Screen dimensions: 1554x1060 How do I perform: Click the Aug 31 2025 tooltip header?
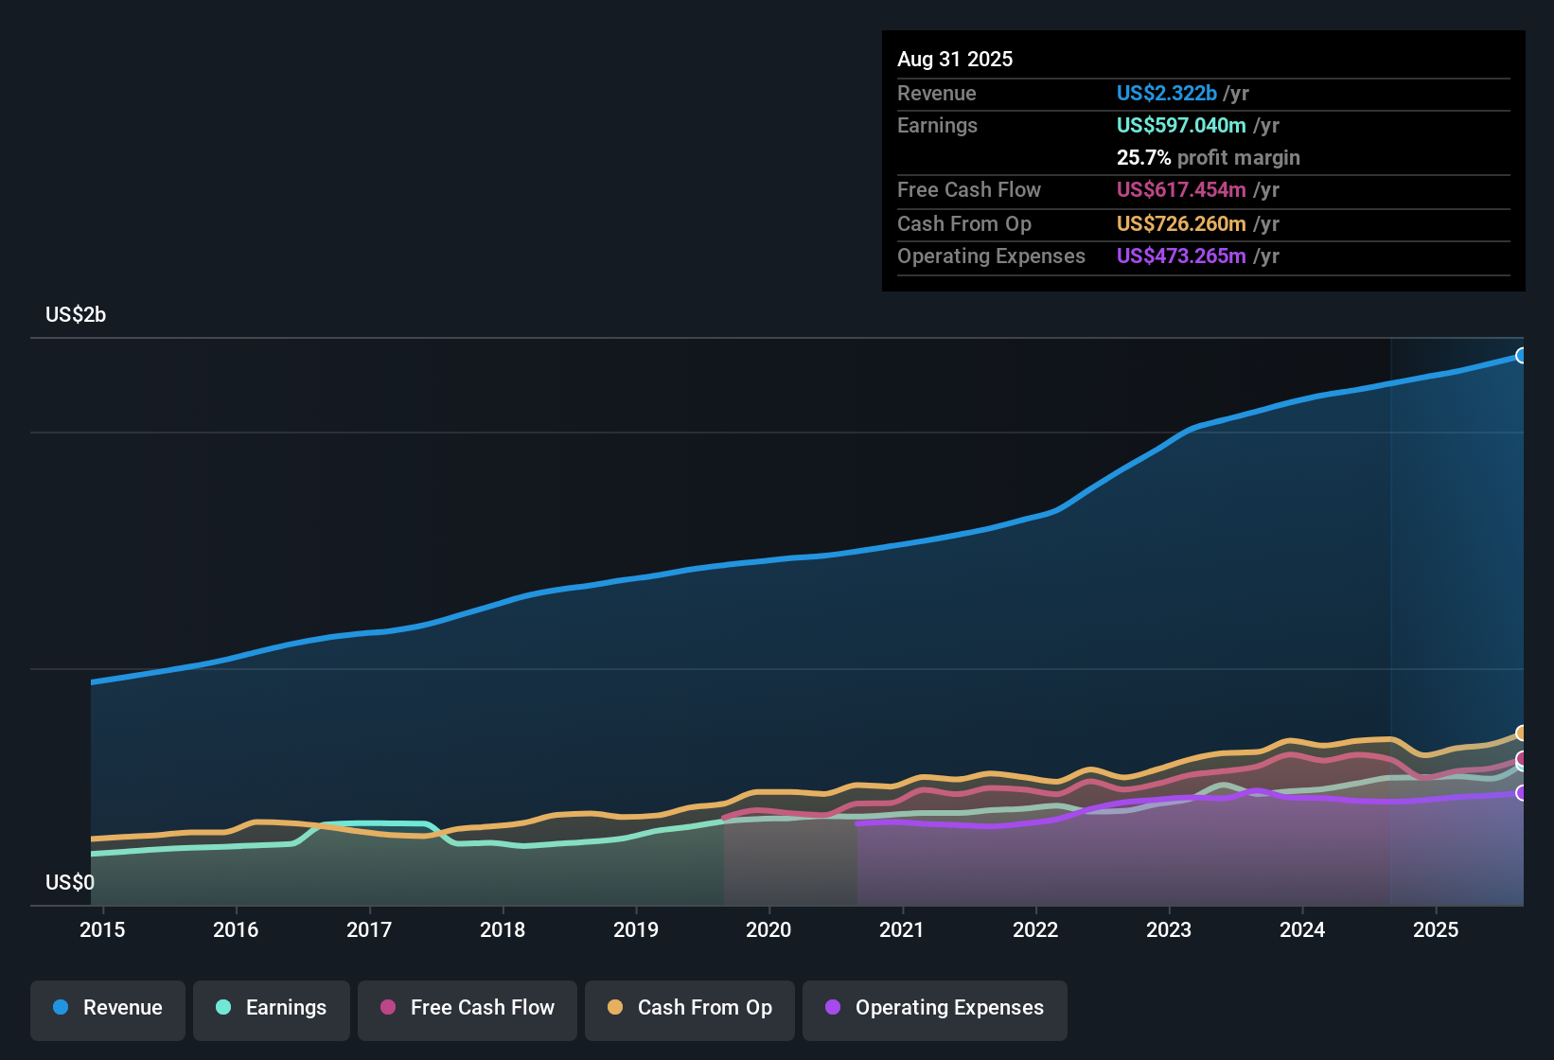pyautogui.click(x=955, y=59)
